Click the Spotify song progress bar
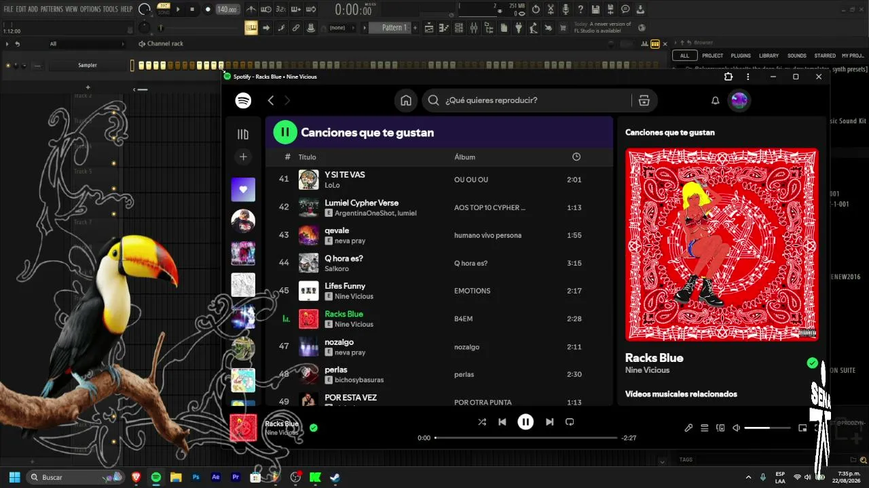The height and width of the screenshot is (488, 869). point(526,438)
